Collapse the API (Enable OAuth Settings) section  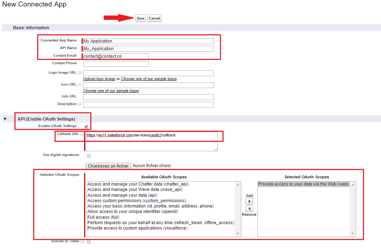coord(5,119)
